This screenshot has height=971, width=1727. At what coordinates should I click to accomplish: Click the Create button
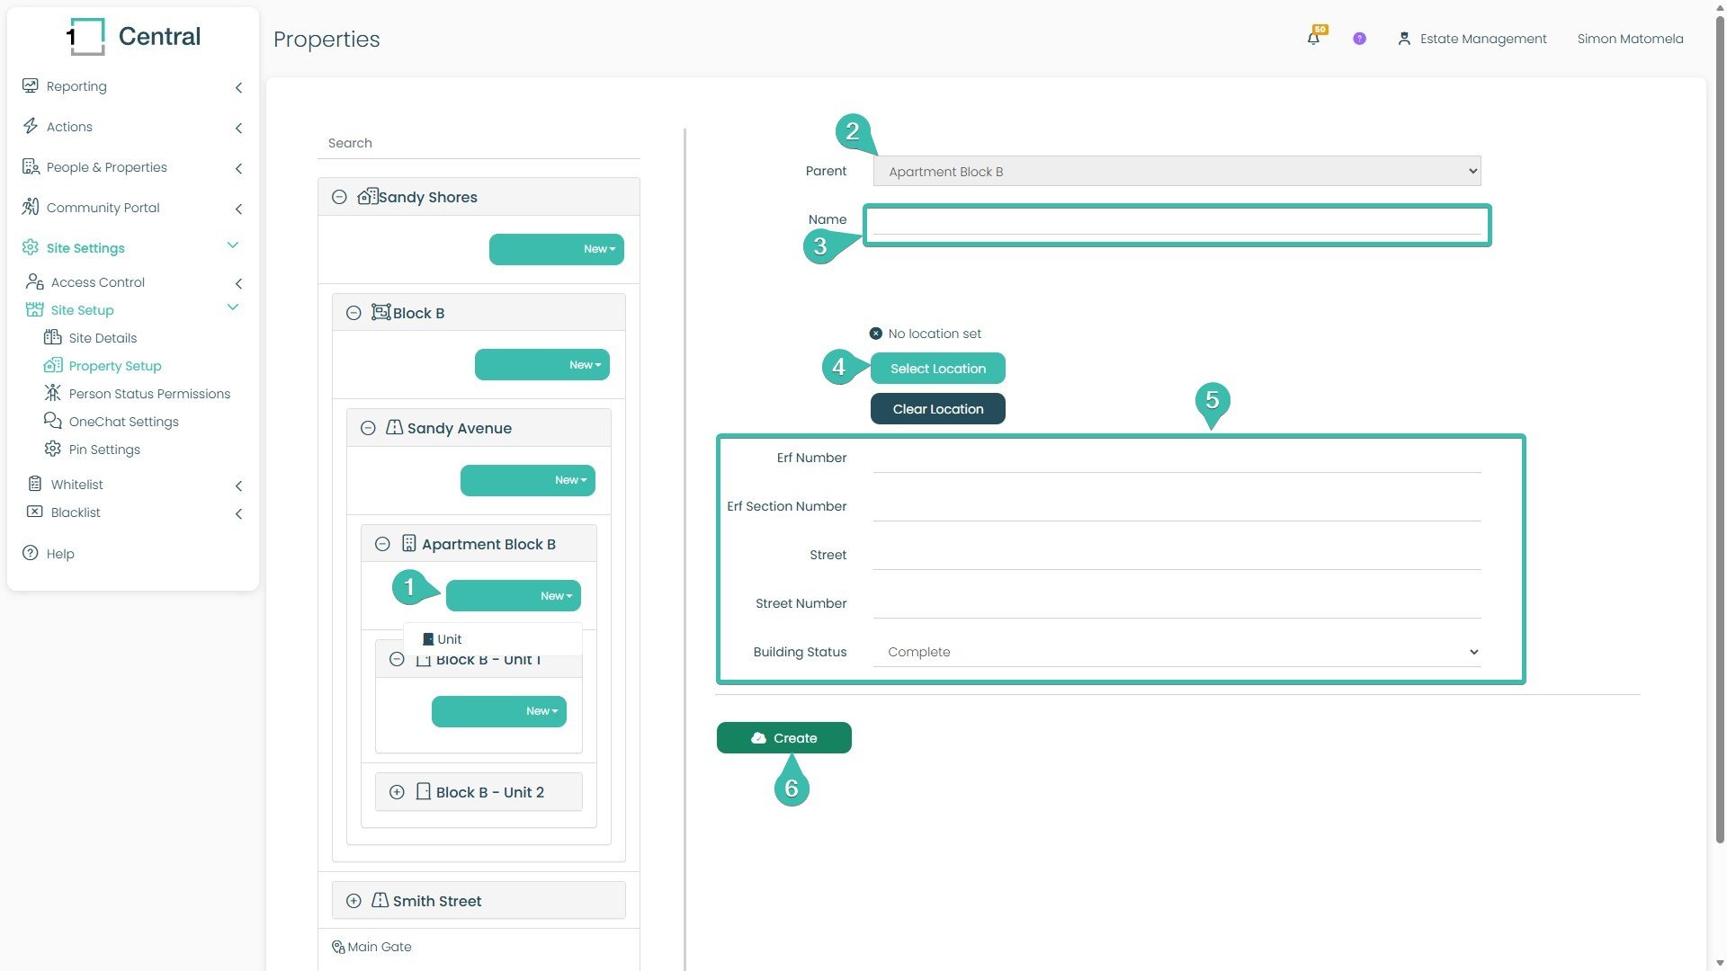click(784, 738)
